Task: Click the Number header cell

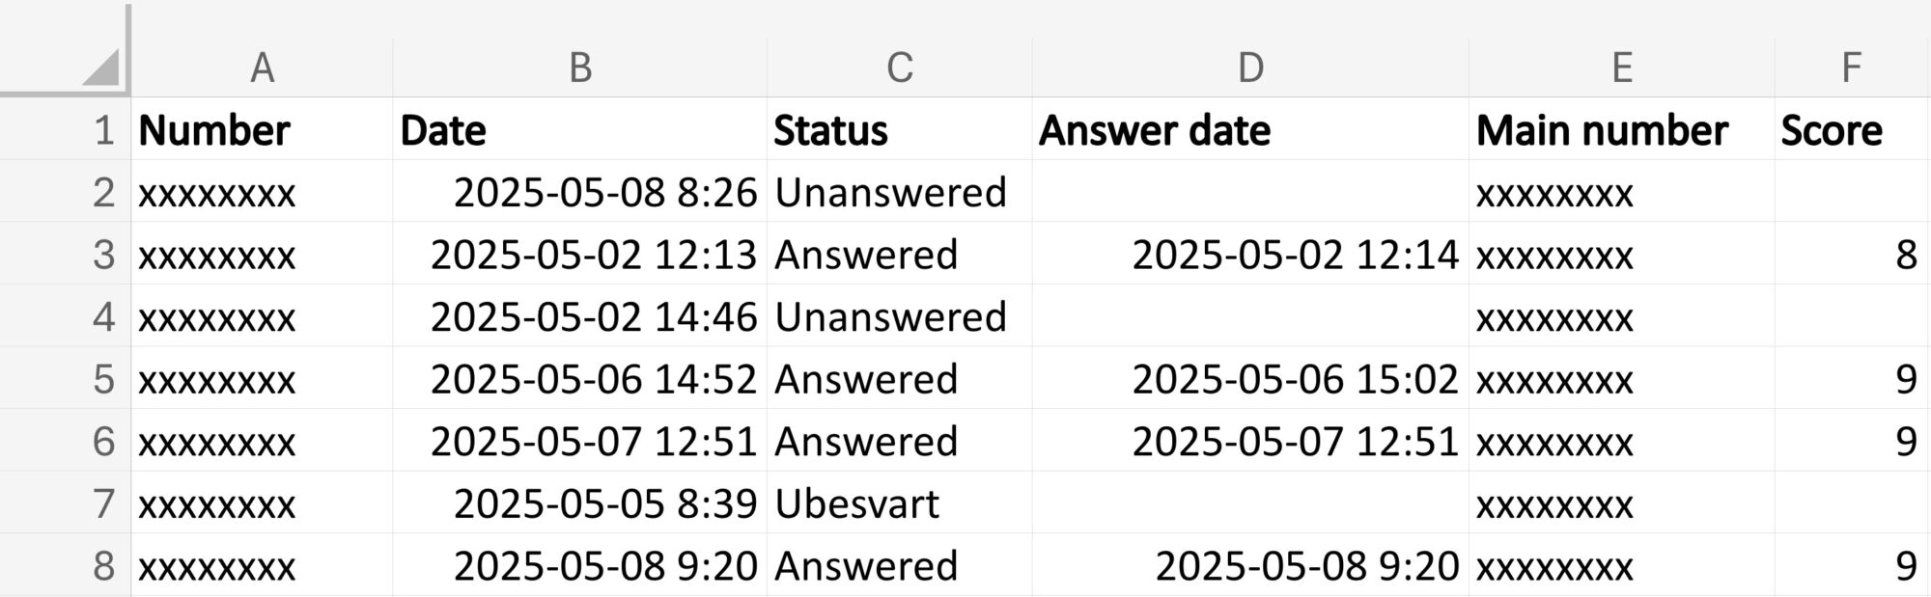Action: tap(262, 129)
